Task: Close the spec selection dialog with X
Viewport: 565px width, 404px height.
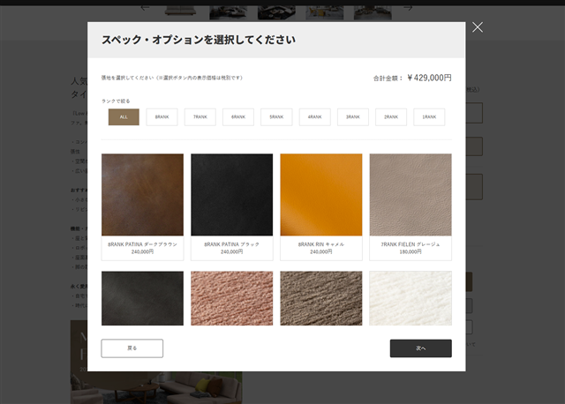Action: tap(478, 27)
